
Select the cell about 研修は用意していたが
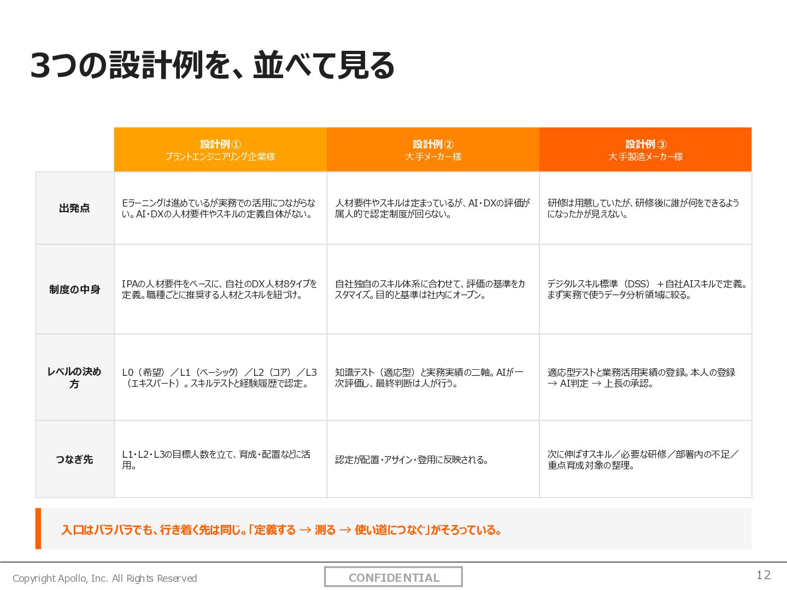(645, 208)
